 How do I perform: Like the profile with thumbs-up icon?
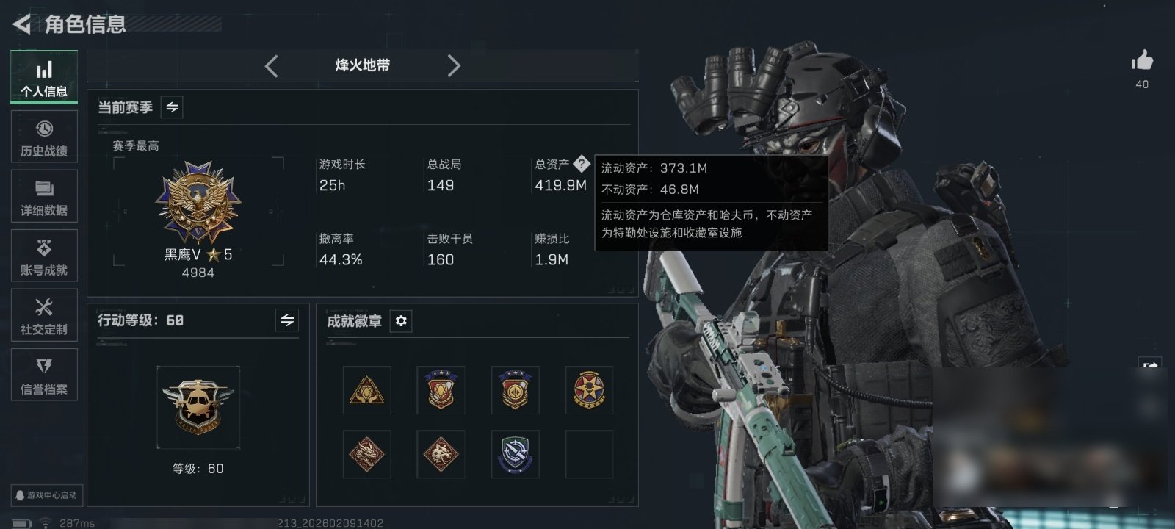click(1142, 60)
